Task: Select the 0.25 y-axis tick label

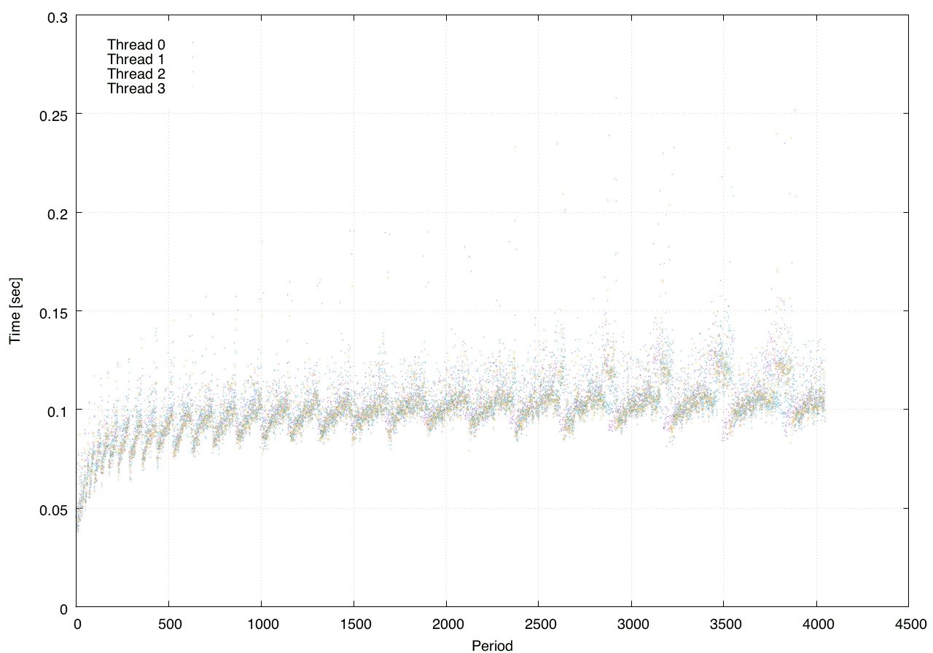Action: tap(52, 114)
